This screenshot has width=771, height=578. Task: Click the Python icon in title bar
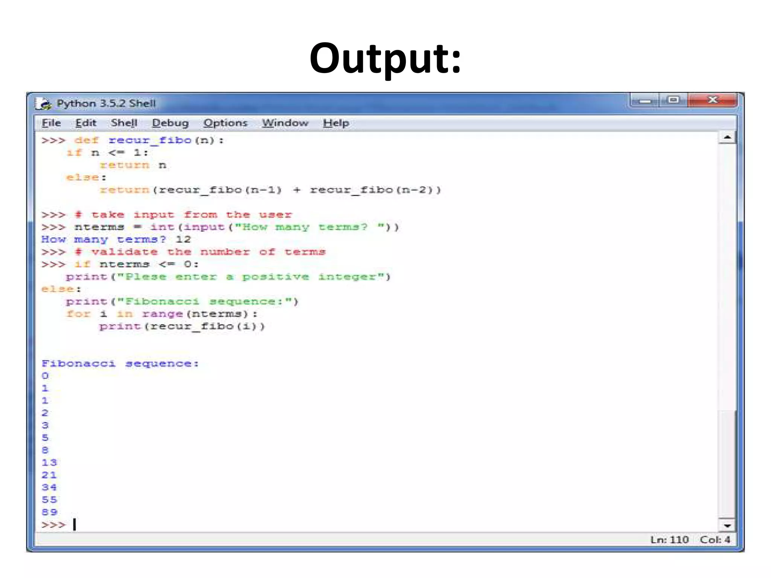[44, 103]
